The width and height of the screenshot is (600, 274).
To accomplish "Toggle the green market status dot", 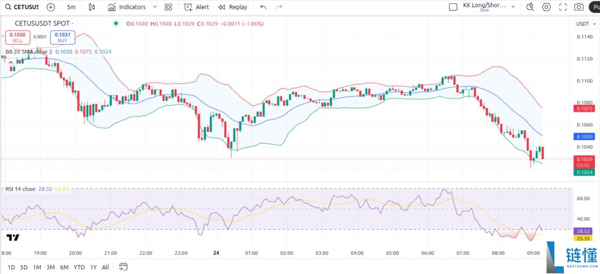I will coord(116,24).
